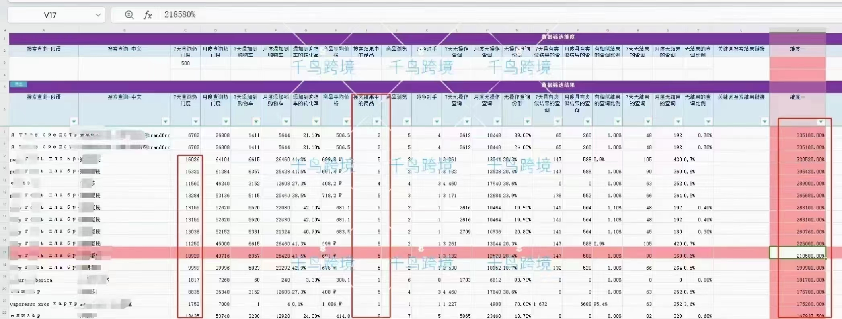Viewport: 842px width, 319px height.
Task: Open filter arrow under 搜索结果中的商品 header
Action: pos(376,121)
